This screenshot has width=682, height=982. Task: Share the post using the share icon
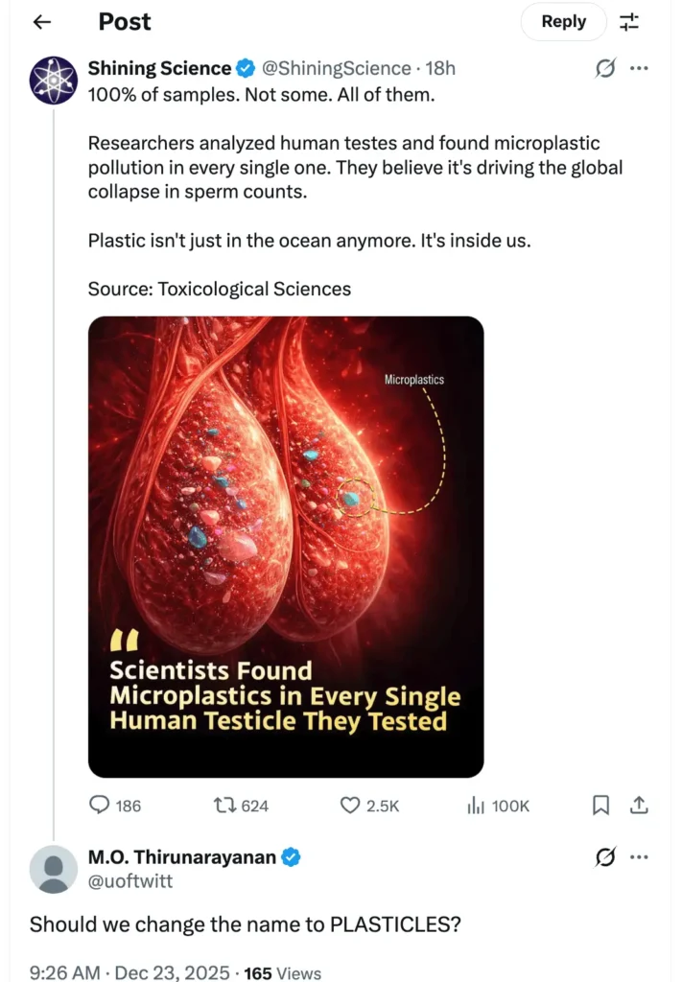(x=640, y=806)
